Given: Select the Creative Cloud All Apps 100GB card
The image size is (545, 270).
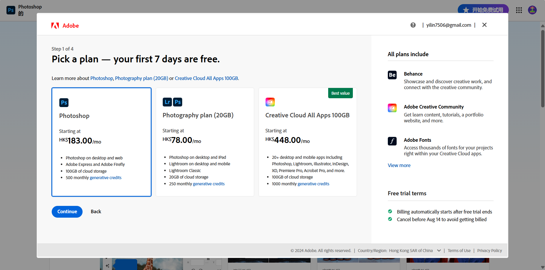Looking at the screenshot, I should click(308, 142).
